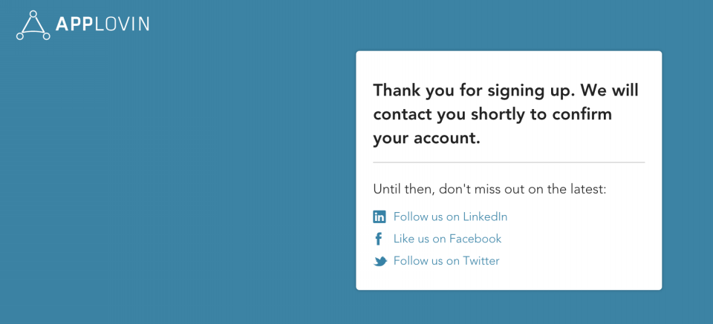Click the Facebook 'f' icon

379,239
